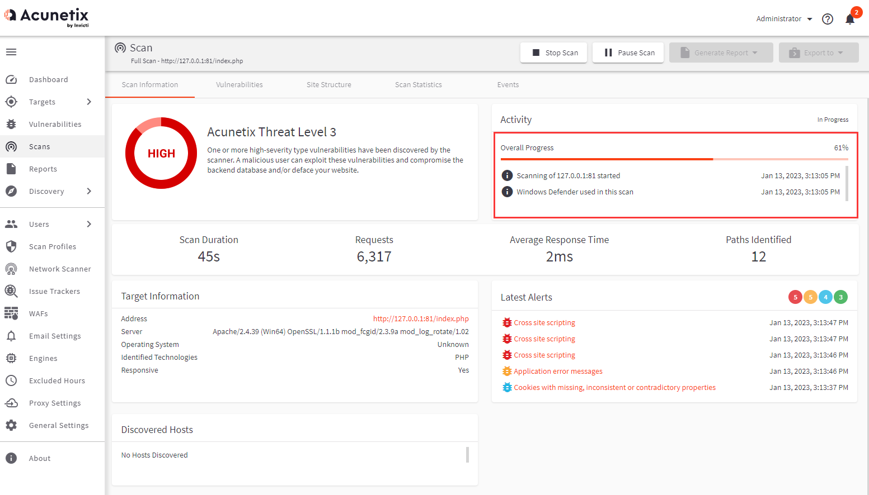This screenshot has width=869, height=495.
Task: Switch to the Events tab
Action: [x=508, y=85]
